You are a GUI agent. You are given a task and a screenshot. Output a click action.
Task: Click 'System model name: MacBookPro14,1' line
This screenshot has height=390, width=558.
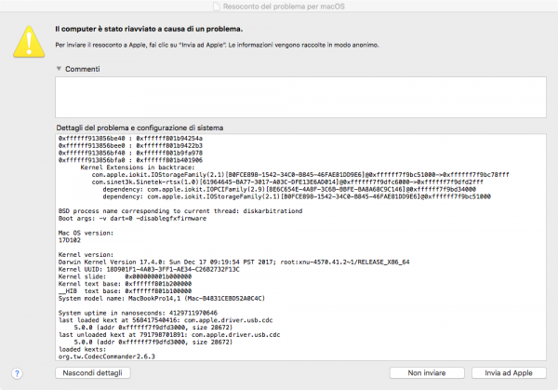tap(162, 299)
